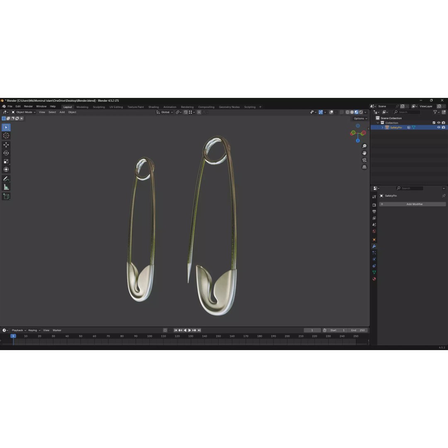Switch perspective/orthographic grid icon

click(364, 167)
